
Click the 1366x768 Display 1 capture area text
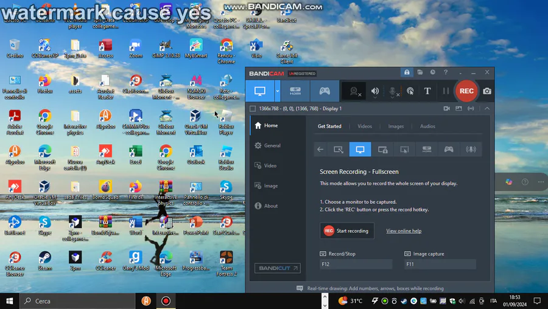point(300,109)
